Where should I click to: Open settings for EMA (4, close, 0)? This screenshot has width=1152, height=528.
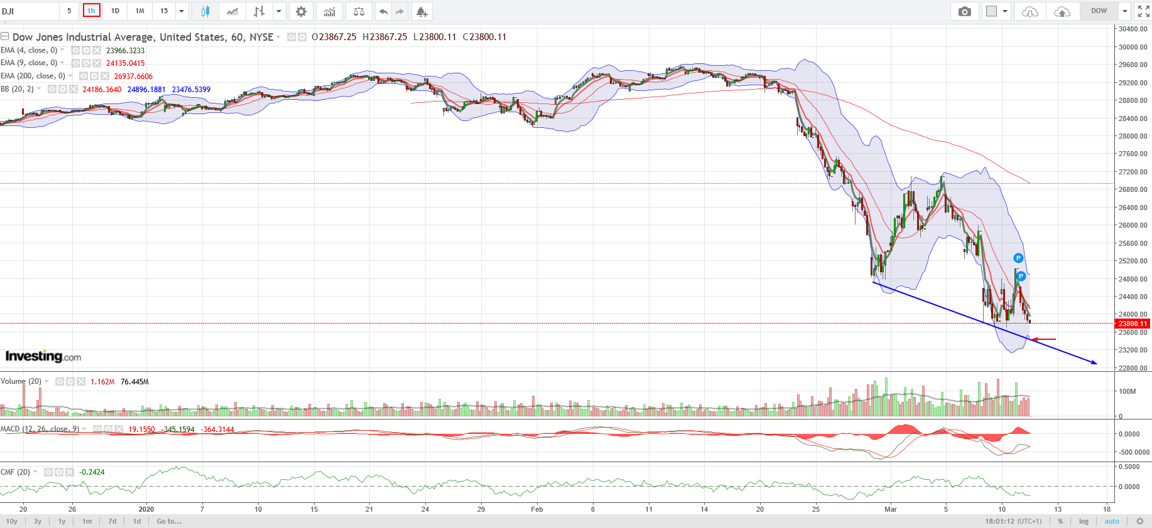86,50
